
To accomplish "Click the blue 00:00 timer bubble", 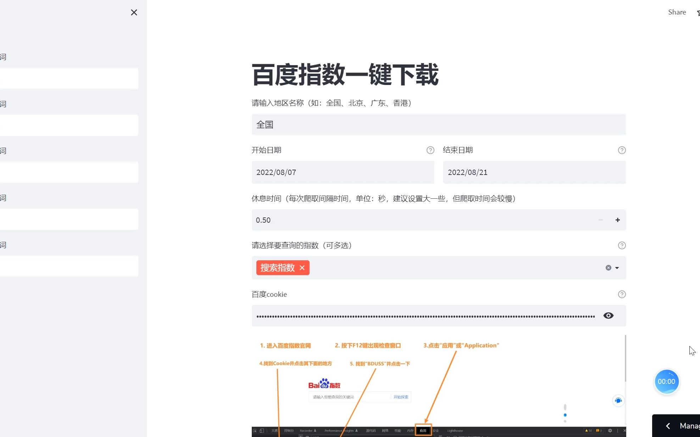I will click(x=666, y=381).
